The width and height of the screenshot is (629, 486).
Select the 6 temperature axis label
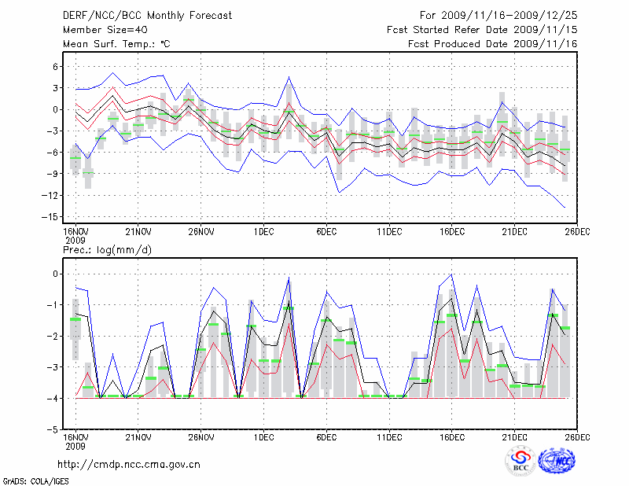pyautogui.click(x=57, y=67)
